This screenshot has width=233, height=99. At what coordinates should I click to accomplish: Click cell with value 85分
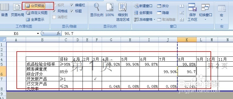66,71
